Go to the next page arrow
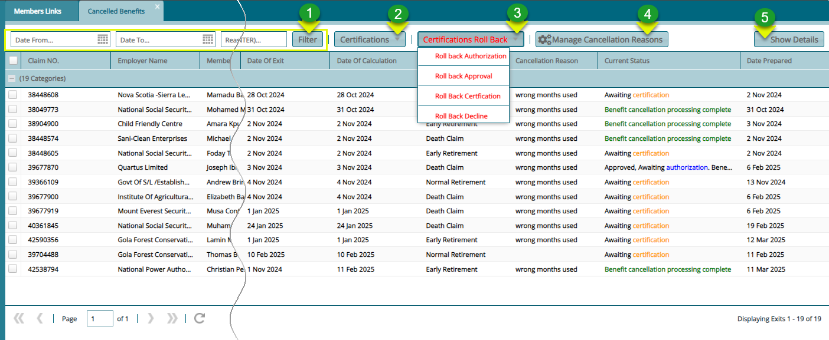The height and width of the screenshot is (340, 829). point(151,318)
